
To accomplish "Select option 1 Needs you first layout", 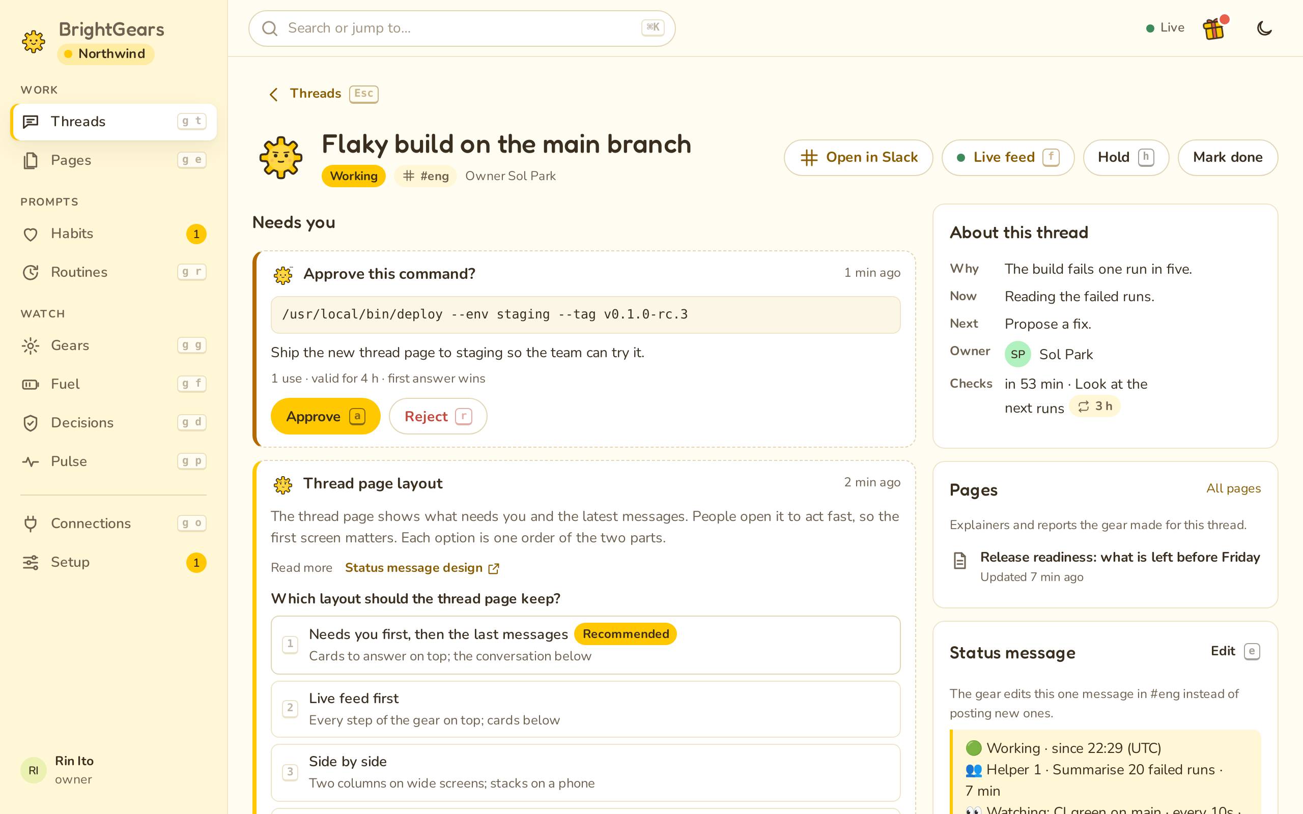I will point(585,645).
